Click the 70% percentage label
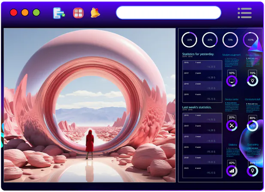 tap(253, 73)
